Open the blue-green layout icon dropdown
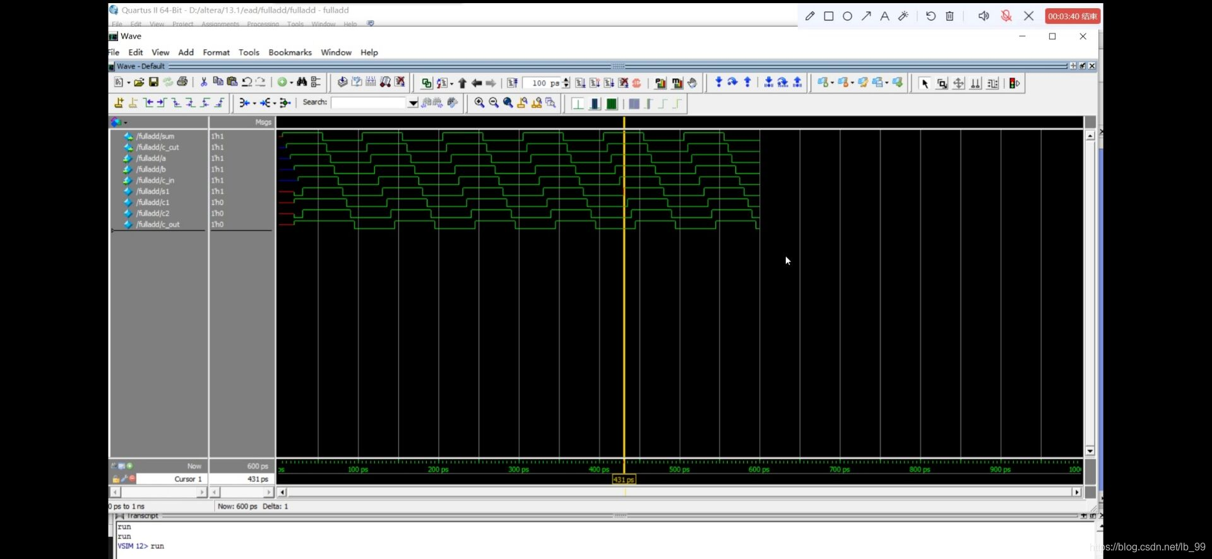This screenshot has width=1212, height=559. click(832, 83)
